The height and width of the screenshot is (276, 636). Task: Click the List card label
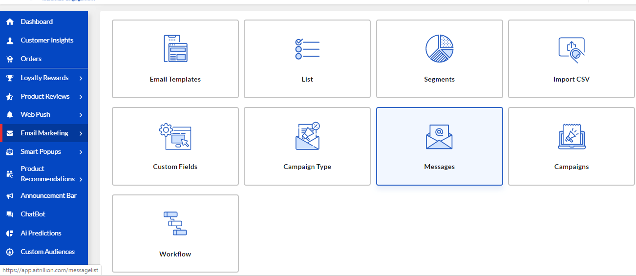coord(307,79)
